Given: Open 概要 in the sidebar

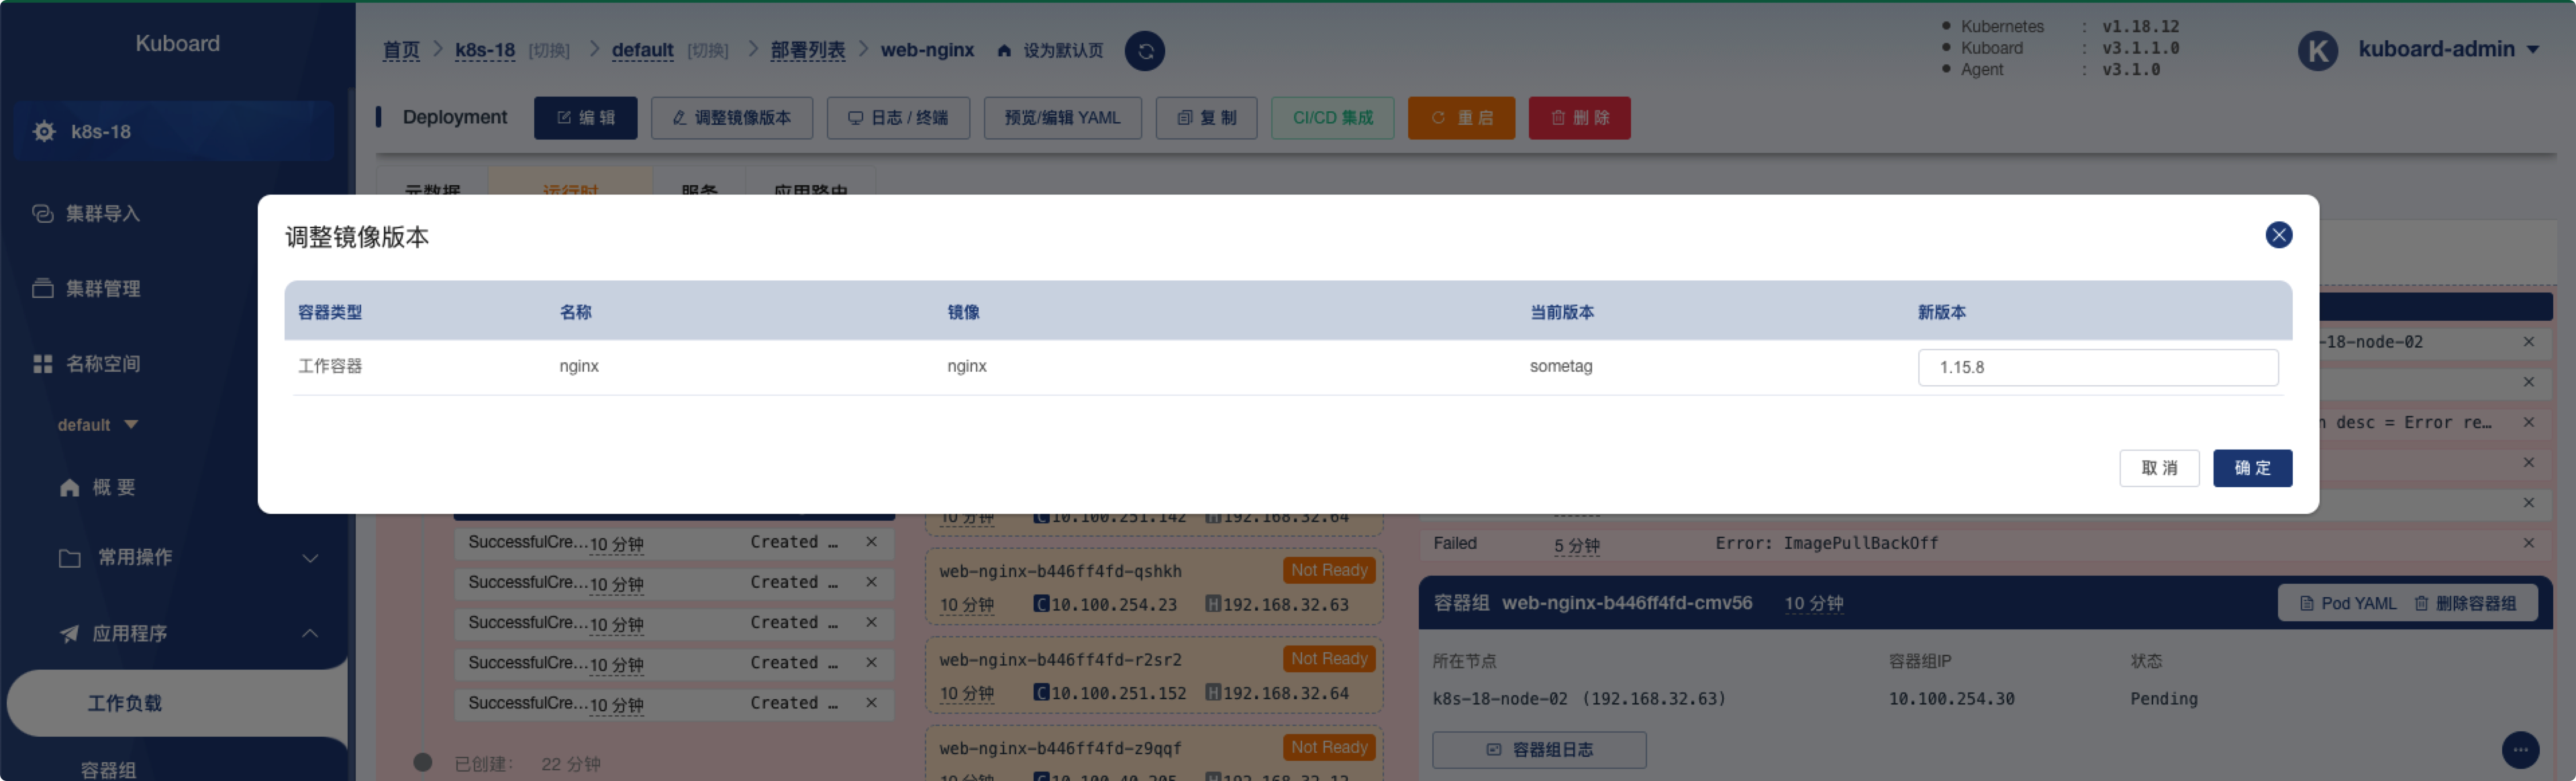Looking at the screenshot, I should click(x=113, y=487).
